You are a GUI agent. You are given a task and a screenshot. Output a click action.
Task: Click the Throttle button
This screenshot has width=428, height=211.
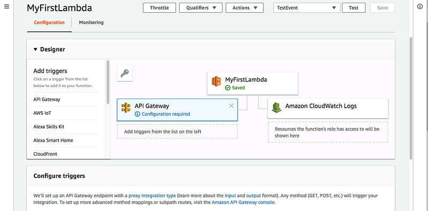click(x=159, y=8)
